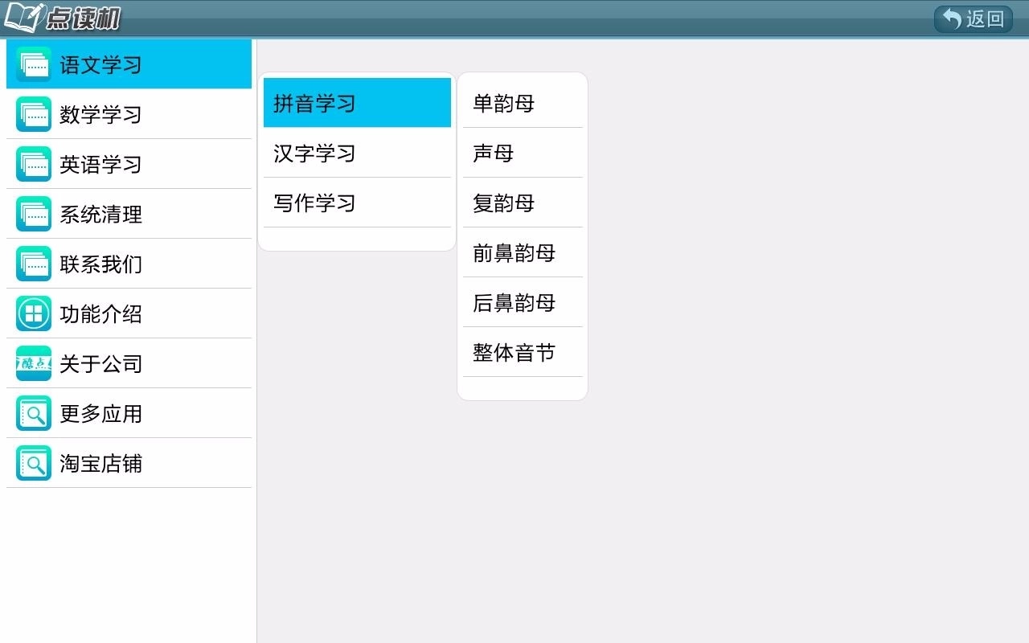Click the 语文学习 sidebar icon

coord(33,63)
